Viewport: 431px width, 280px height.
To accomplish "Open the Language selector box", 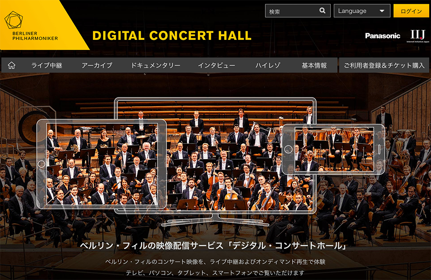I will [x=362, y=11].
